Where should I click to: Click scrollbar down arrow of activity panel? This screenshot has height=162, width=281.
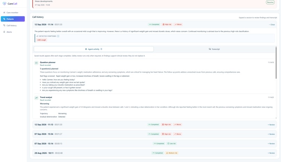(x=276, y=118)
